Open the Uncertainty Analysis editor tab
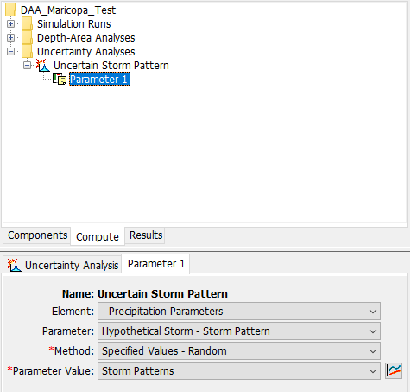 (x=63, y=265)
